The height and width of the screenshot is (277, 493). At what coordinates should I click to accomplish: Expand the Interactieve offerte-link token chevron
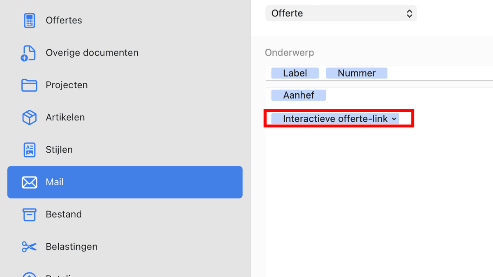coord(394,119)
